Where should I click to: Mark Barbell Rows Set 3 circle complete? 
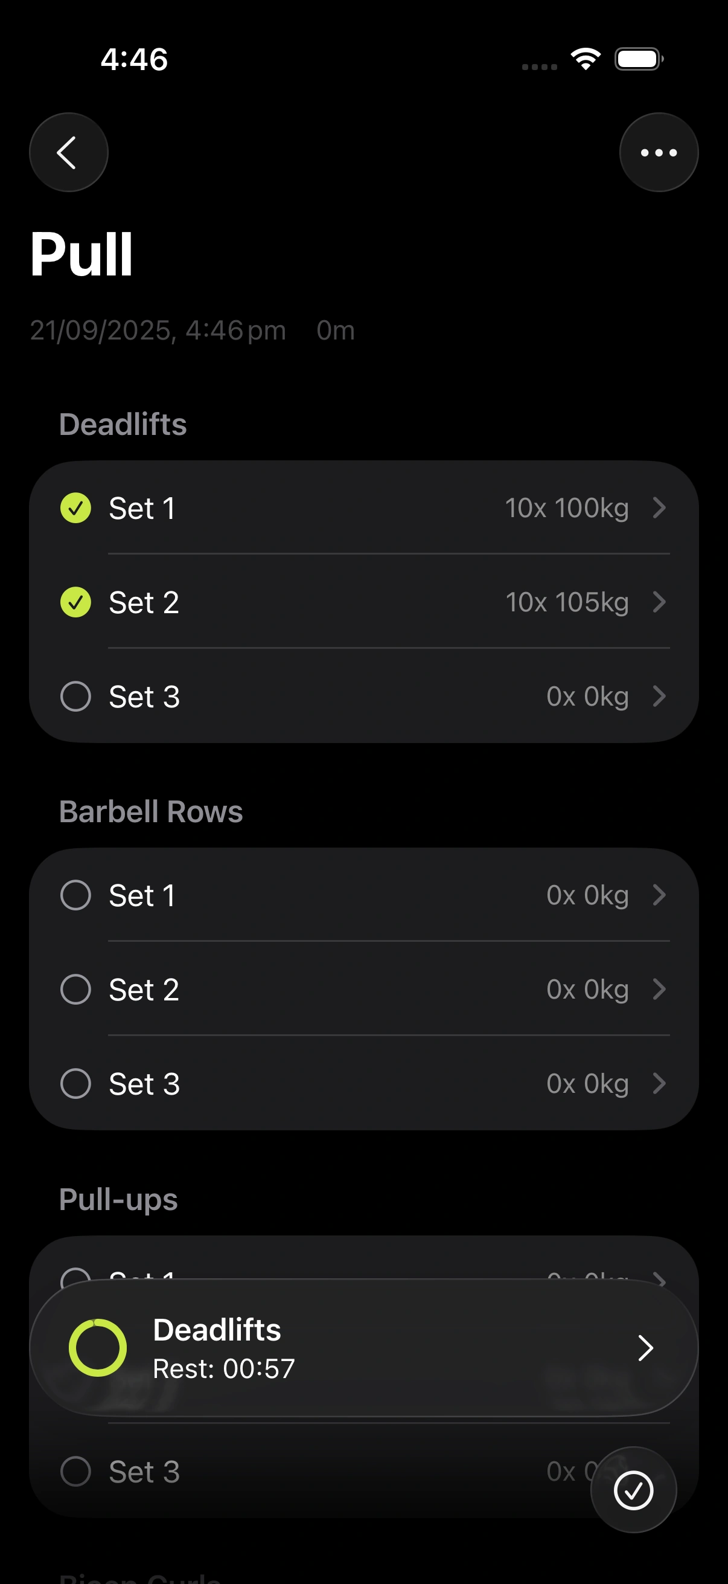pyautogui.click(x=75, y=1083)
